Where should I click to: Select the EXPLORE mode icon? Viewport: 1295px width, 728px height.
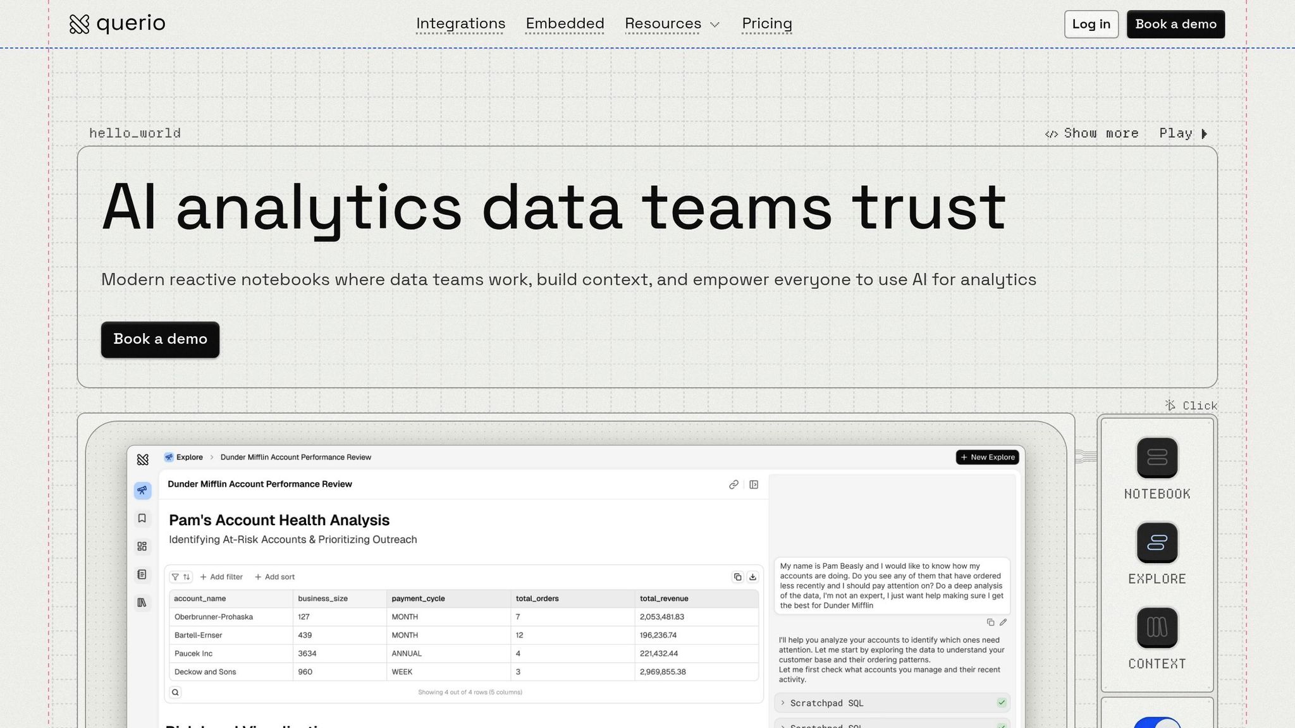coord(1157,542)
